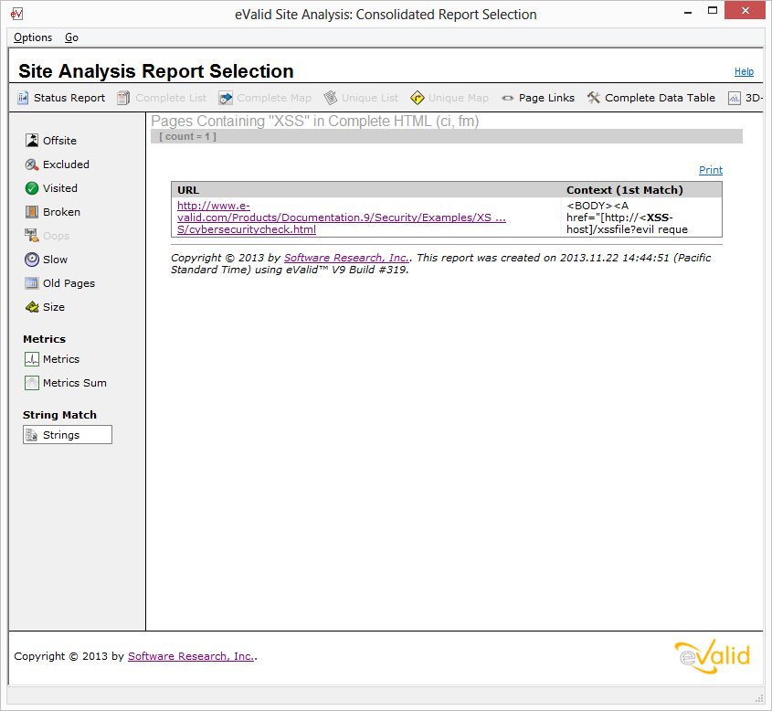The height and width of the screenshot is (711, 772).
Task: Click the green Visited checkmark icon
Action: coord(32,188)
